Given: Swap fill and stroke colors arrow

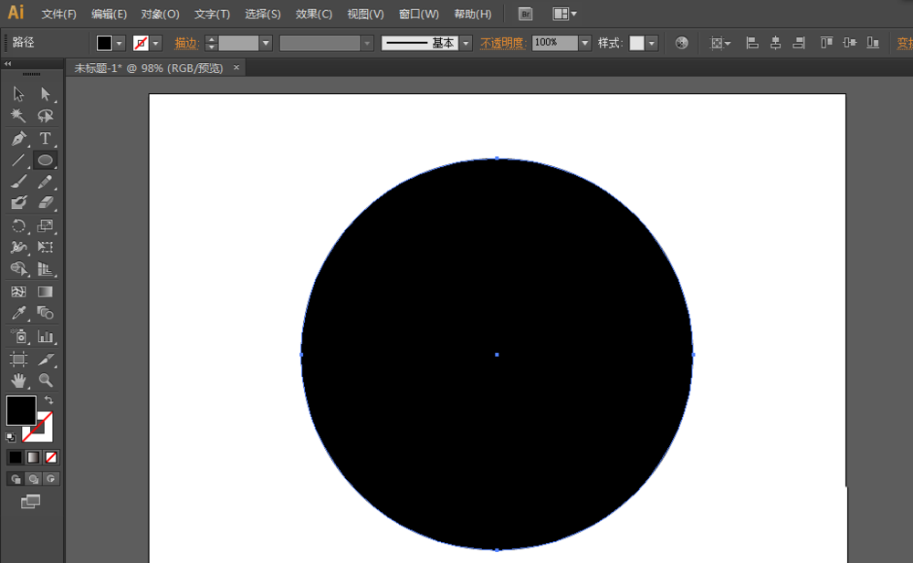Looking at the screenshot, I should (48, 401).
